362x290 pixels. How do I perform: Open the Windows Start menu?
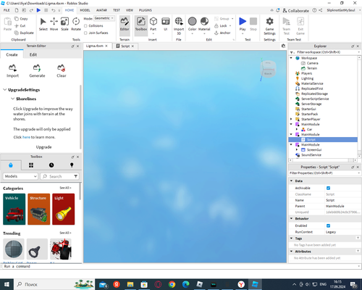click(x=7, y=284)
